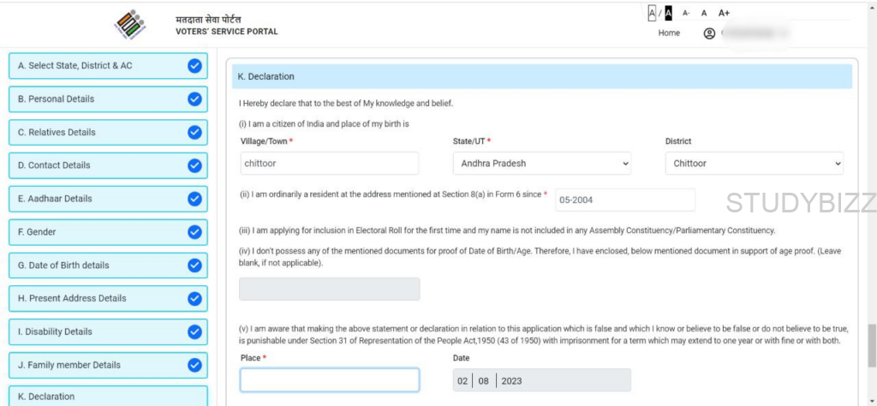Image resolution: width=877 pixels, height=406 pixels.
Task: Reset font size with normal A icon
Action: tap(704, 13)
